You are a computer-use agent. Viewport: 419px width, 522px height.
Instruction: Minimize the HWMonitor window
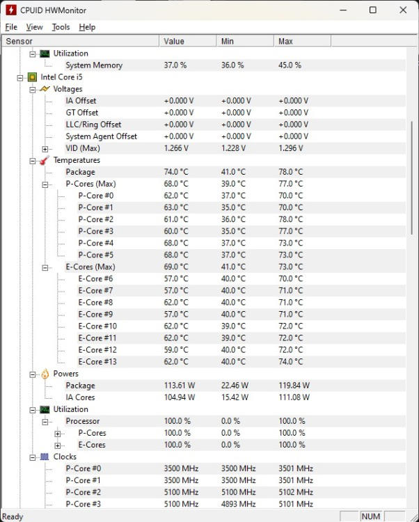pos(343,10)
